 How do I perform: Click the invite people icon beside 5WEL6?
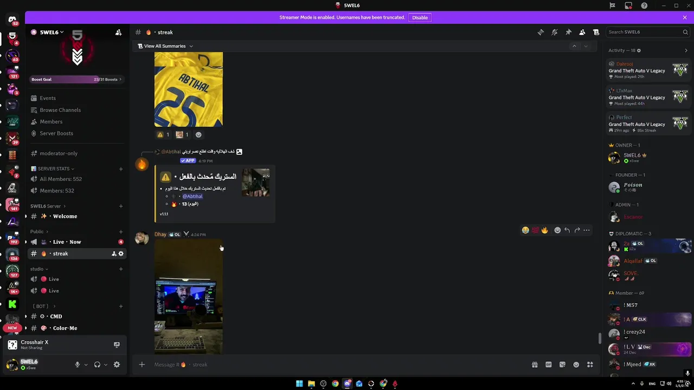(x=118, y=32)
